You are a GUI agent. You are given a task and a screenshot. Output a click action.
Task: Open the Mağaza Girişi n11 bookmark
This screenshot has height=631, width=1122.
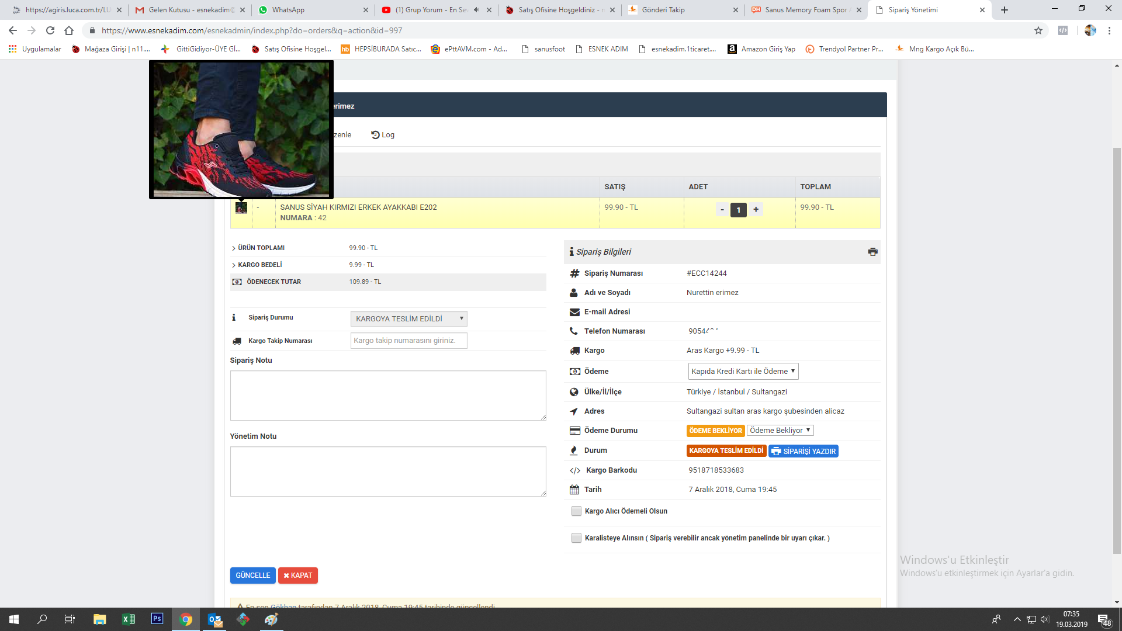[111, 49]
